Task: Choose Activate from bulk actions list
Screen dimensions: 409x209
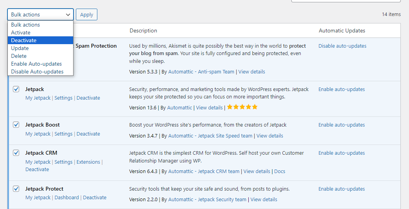Action: pos(40,32)
